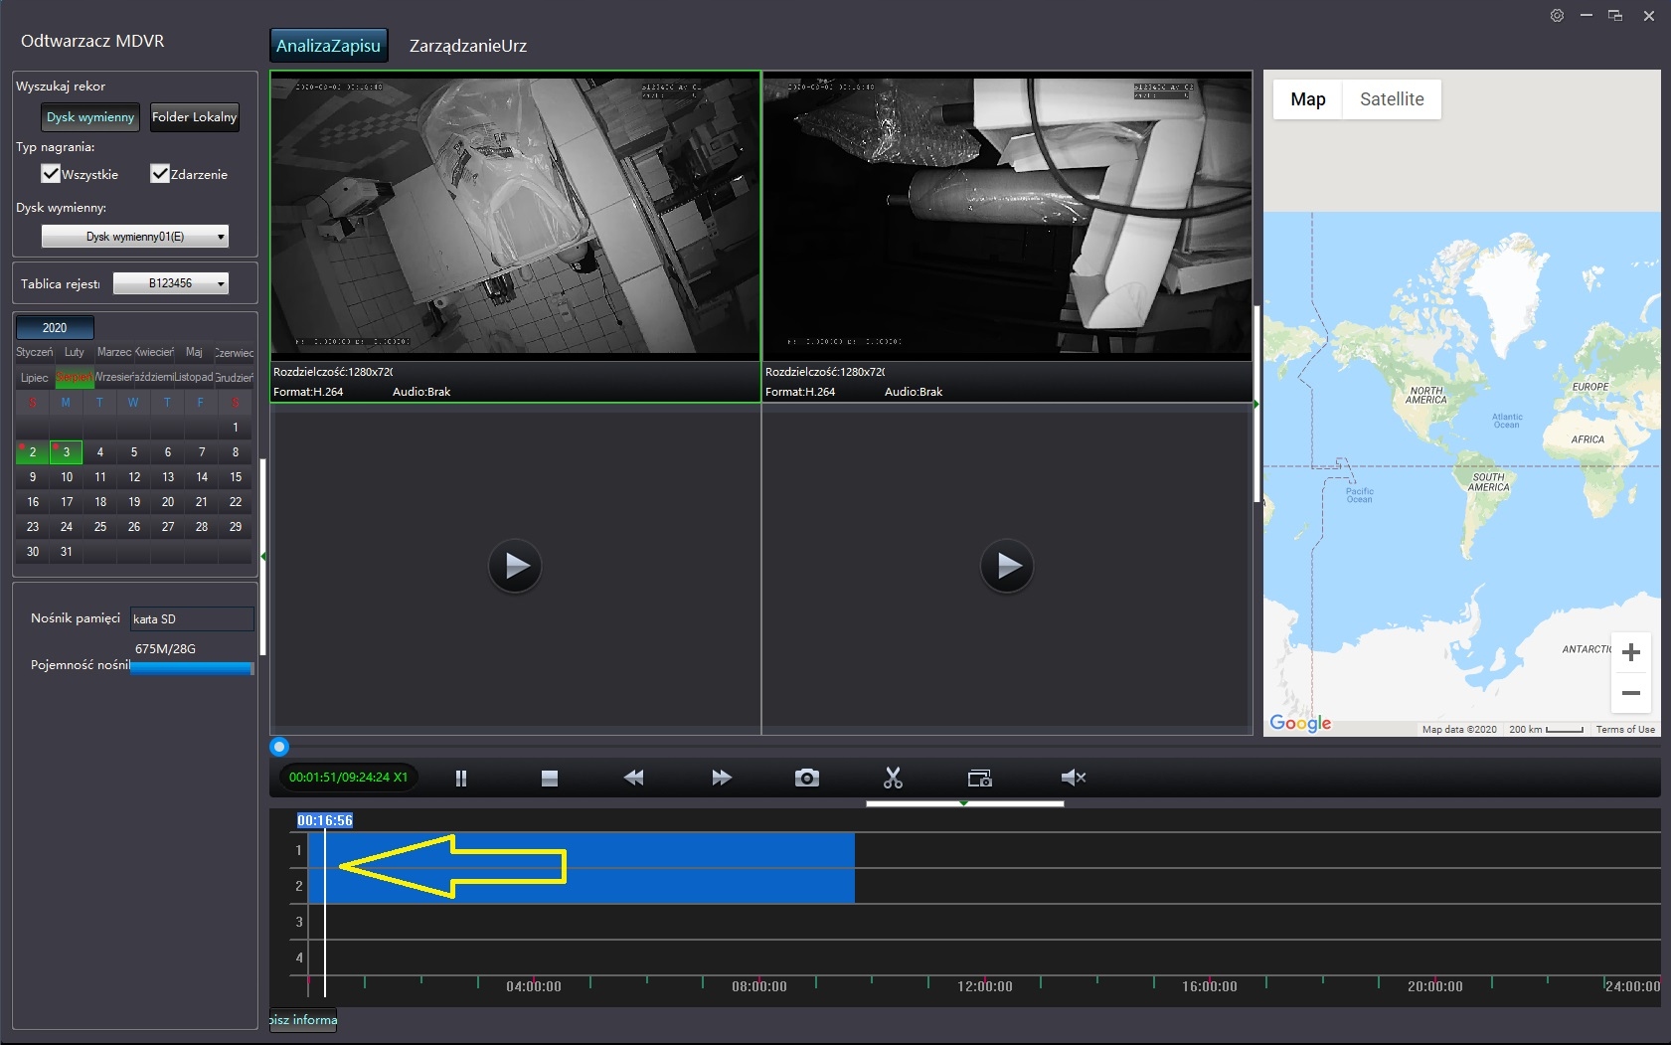Unmute audio with the speaker icon
The image size is (1671, 1045).
tap(1073, 779)
